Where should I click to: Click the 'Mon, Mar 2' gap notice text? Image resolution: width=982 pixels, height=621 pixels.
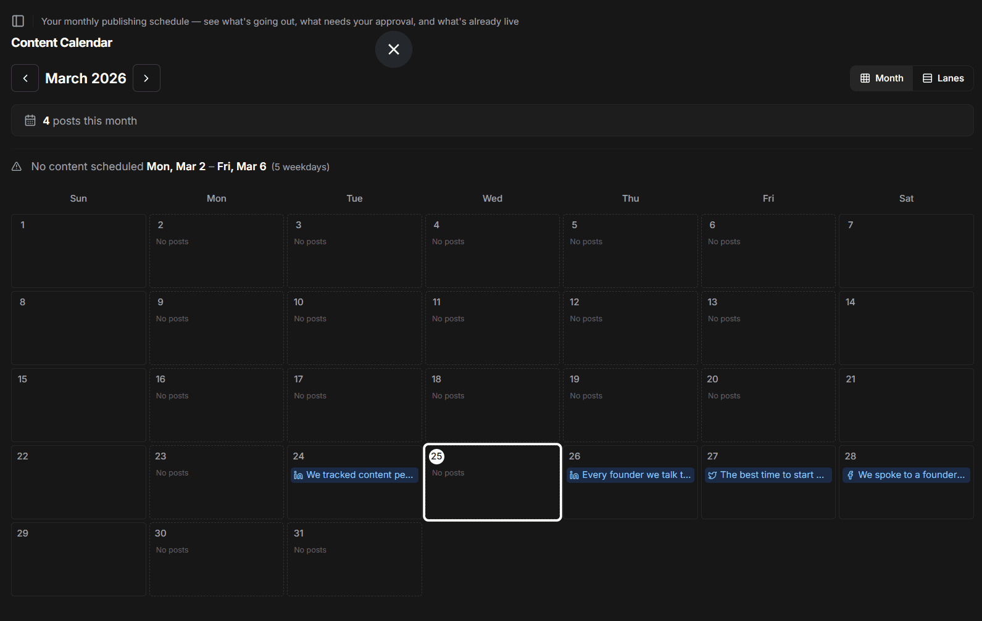click(x=176, y=167)
